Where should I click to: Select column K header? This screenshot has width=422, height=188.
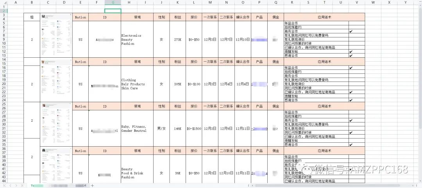[x=178, y=2]
